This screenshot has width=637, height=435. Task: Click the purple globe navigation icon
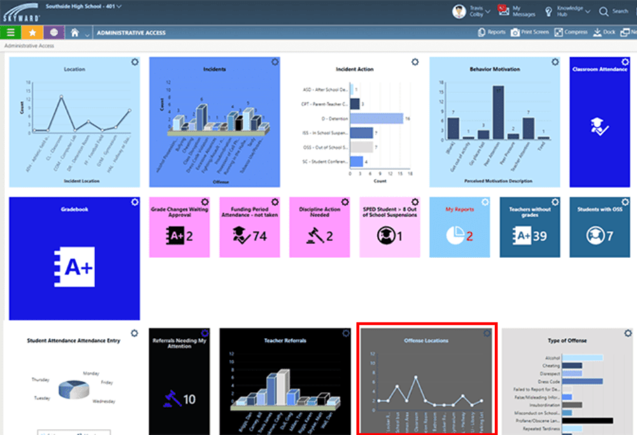click(x=54, y=31)
